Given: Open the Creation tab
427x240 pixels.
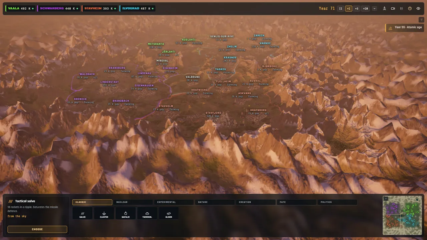Looking at the screenshot, I should 256,202.
